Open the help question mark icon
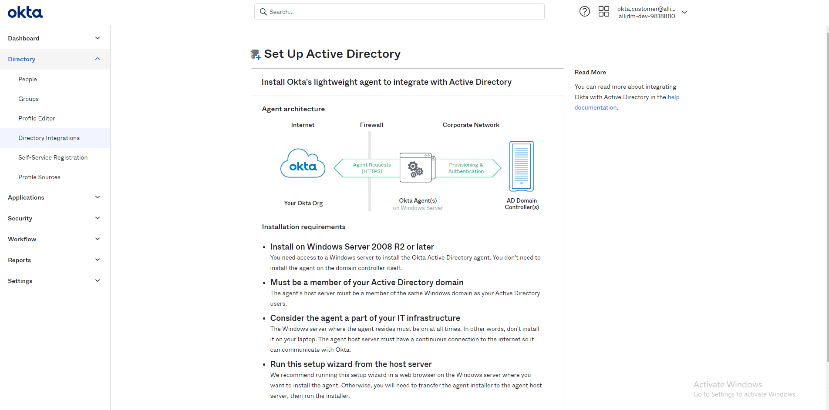The width and height of the screenshot is (829, 410). tap(584, 12)
